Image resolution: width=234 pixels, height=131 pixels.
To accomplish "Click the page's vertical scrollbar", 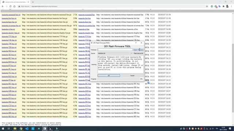I will click(233, 78).
